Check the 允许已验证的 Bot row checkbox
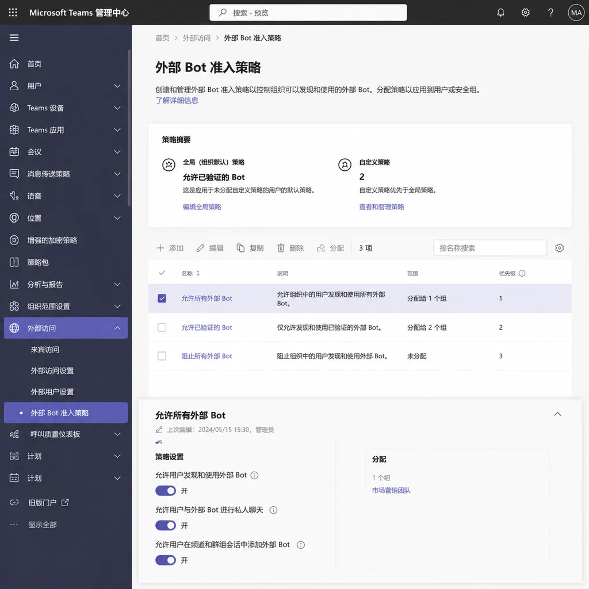This screenshot has width=589, height=589. pyautogui.click(x=162, y=327)
